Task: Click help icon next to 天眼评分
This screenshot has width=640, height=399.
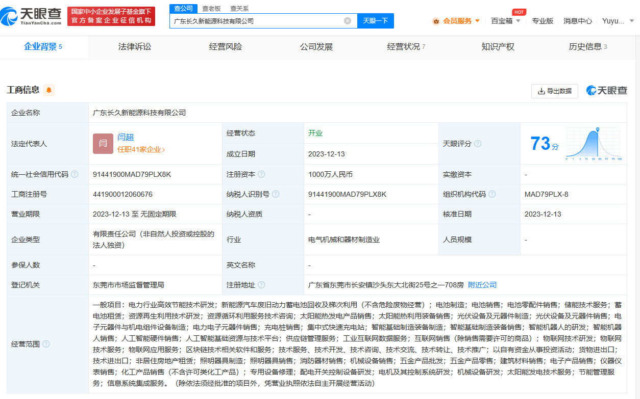Action: (478, 144)
